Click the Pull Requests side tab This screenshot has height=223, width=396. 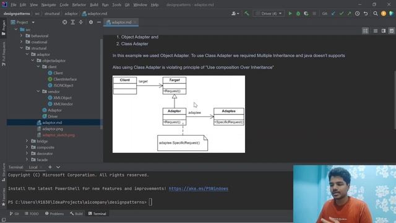coord(4,54)
